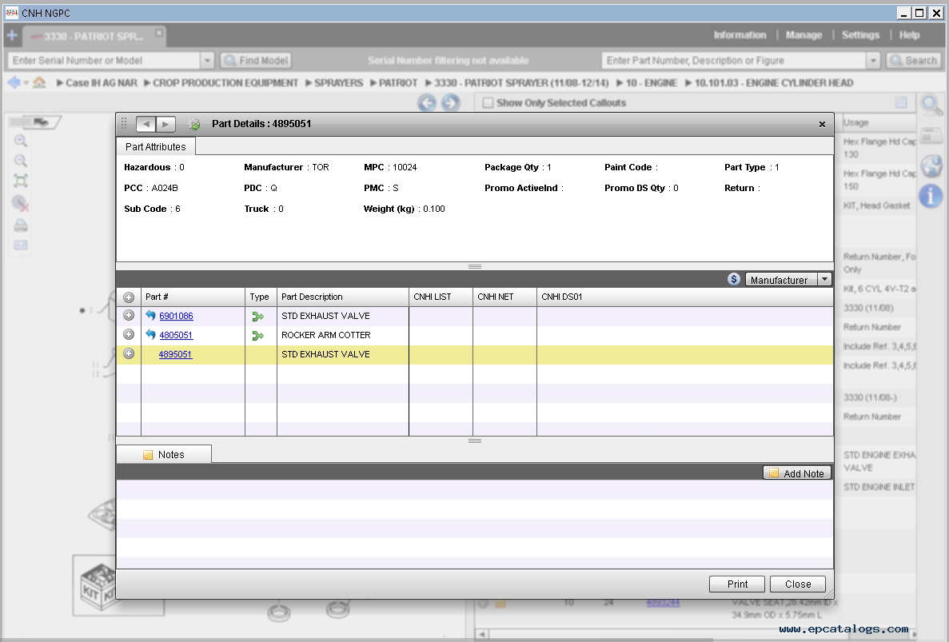This screenshot has height=642, width=949.
Task: Click the Case IH AG NAR breadcrumb
Action: (101, 83)
